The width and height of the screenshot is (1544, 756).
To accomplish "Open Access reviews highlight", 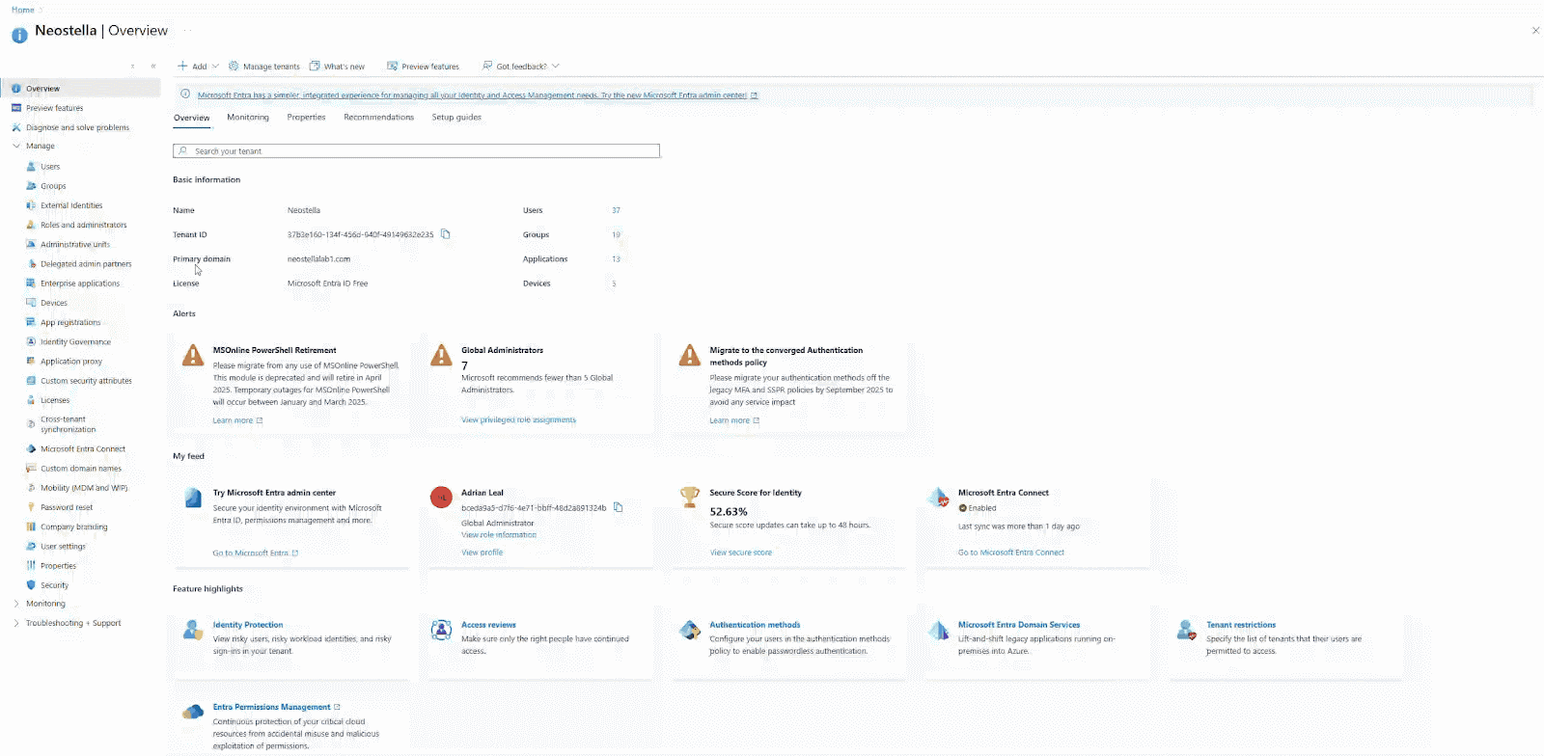I will (488, 625).
